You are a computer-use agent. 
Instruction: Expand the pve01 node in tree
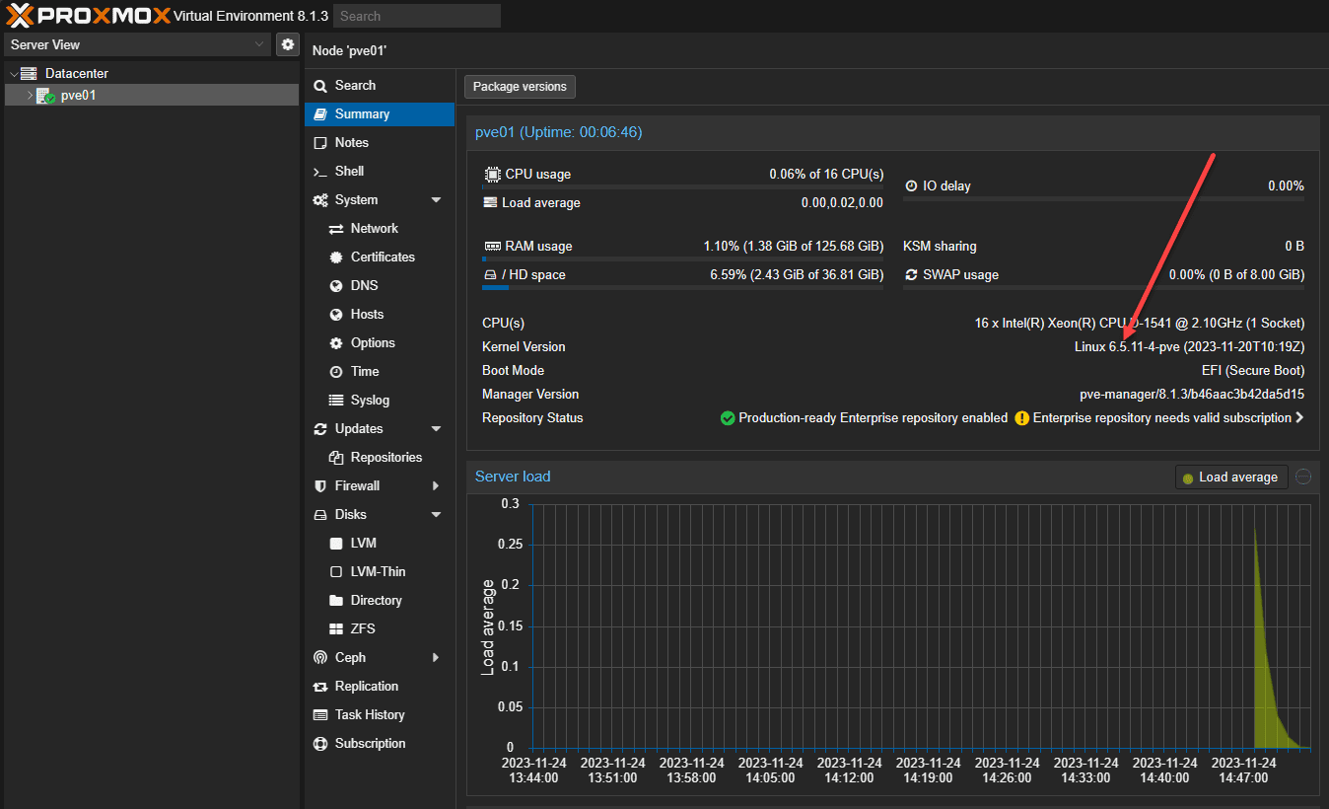(30, 96)
